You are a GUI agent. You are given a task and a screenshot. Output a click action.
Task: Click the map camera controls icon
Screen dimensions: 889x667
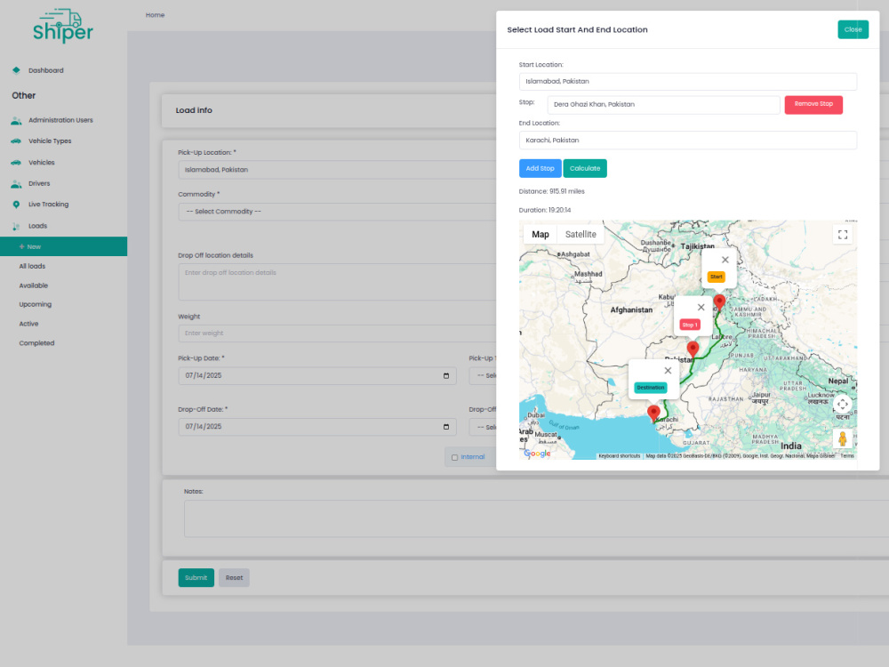point(843,405)
